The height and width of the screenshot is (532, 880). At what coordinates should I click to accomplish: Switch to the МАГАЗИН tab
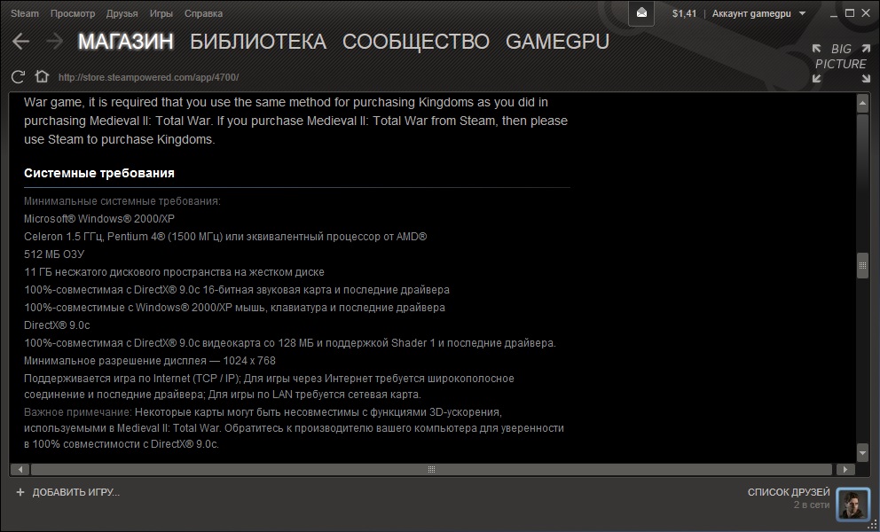126,42
